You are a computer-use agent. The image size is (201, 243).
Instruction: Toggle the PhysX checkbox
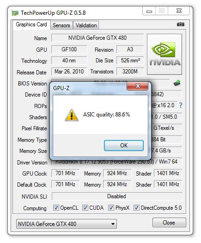tap(111, 208)
